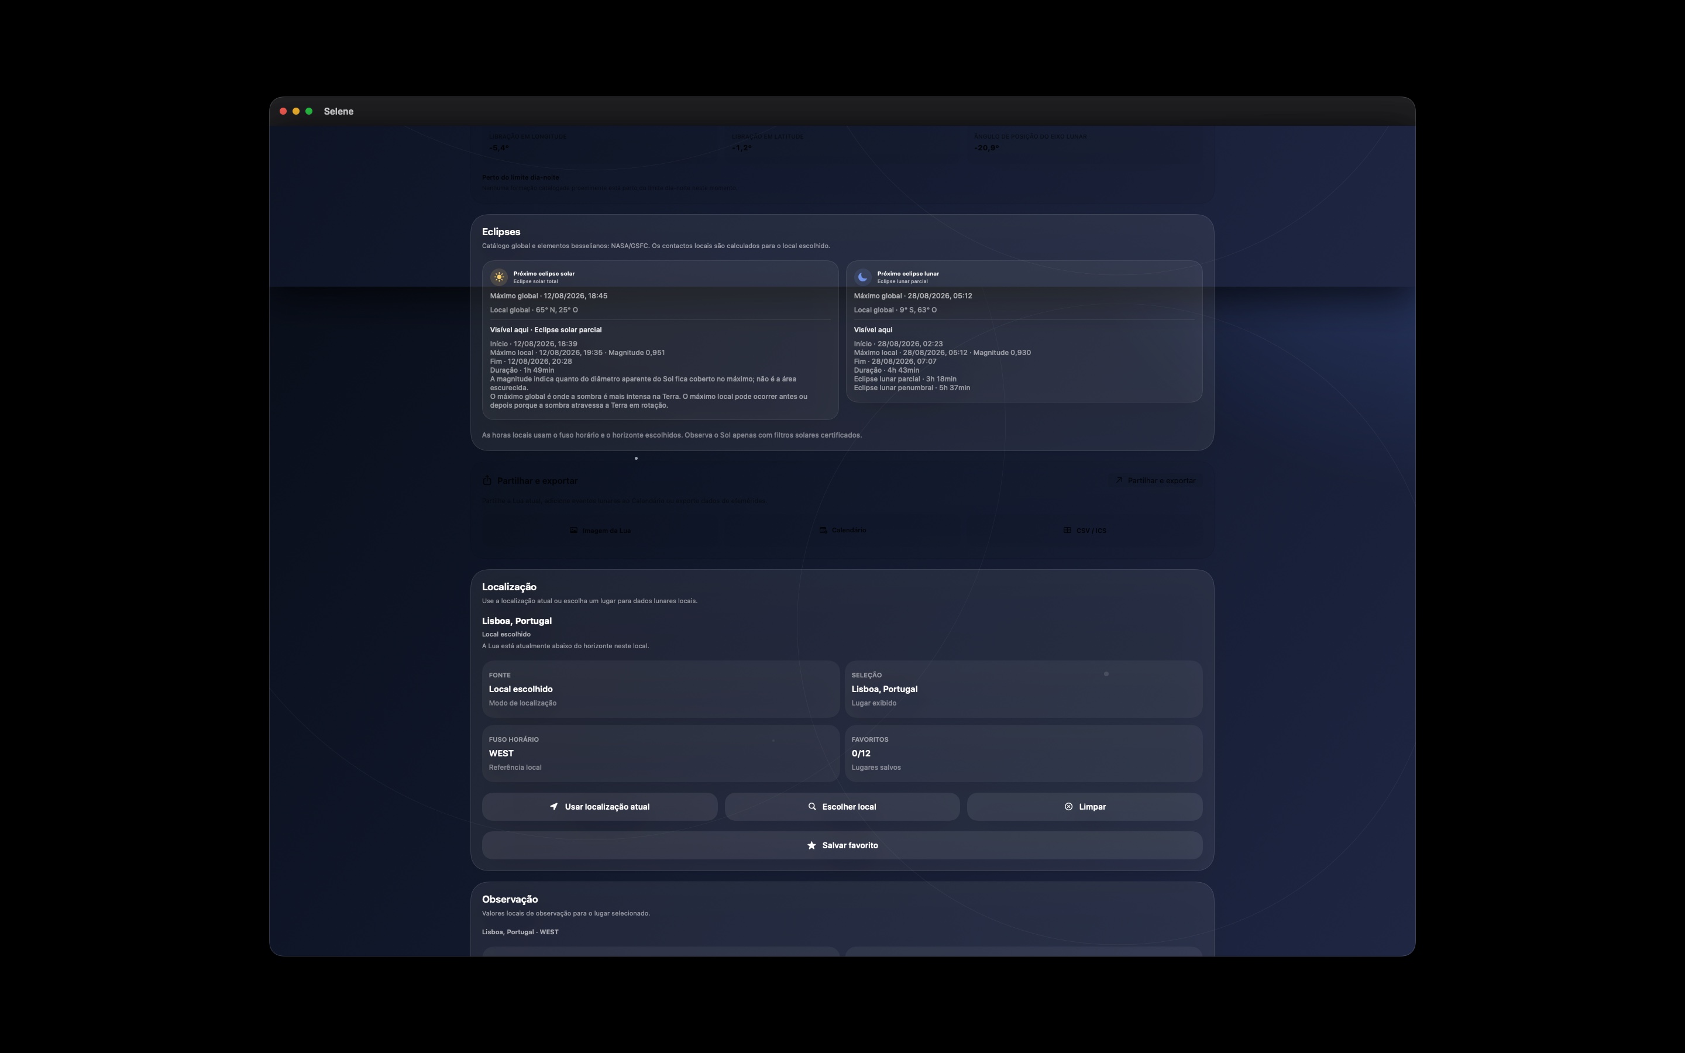Select the FONTE Local escolhido card

tap(660, 689)
